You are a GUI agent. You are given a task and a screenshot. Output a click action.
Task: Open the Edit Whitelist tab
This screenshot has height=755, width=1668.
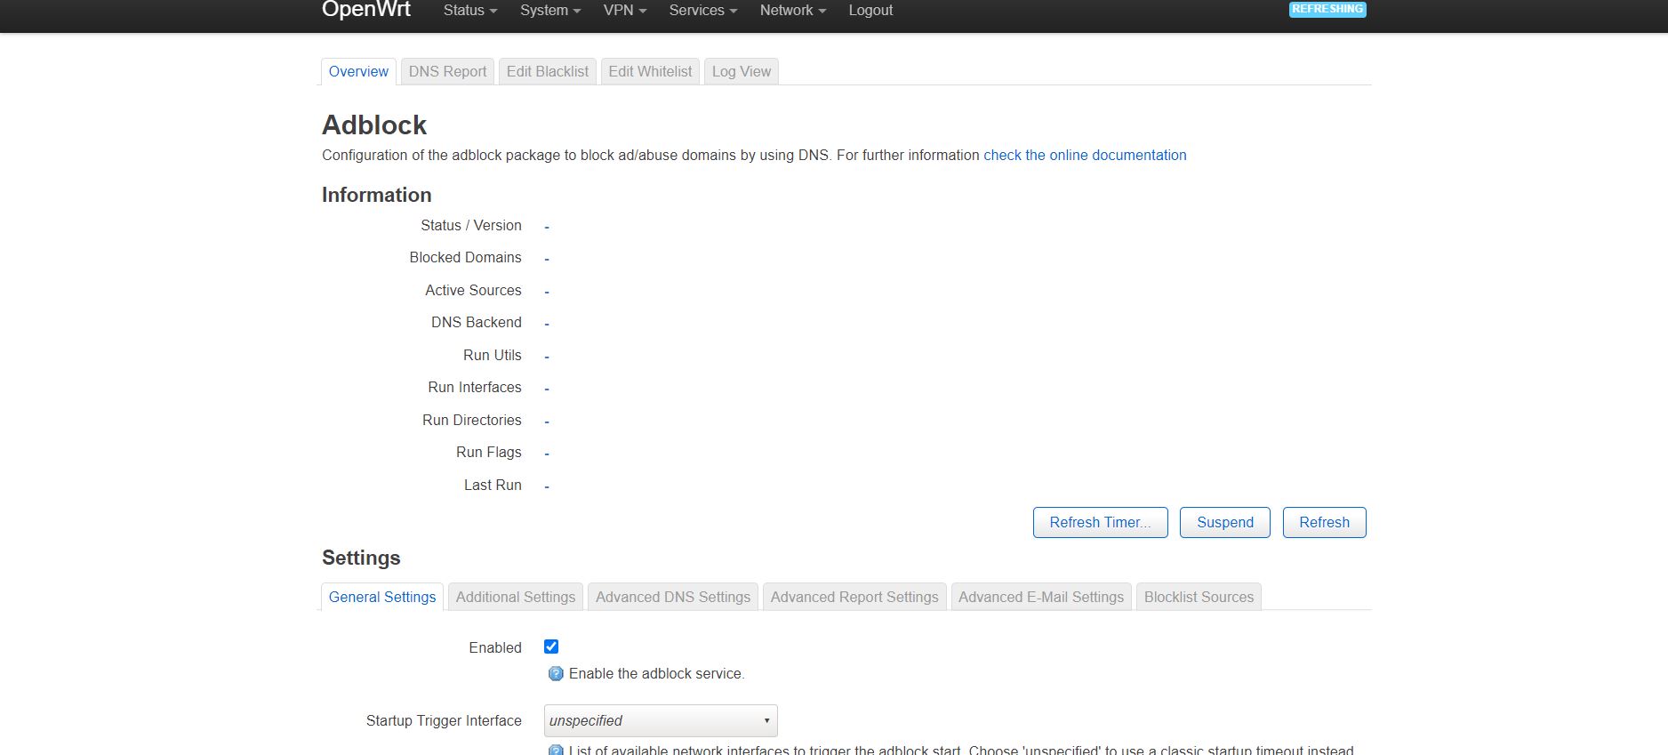point(650,71)
